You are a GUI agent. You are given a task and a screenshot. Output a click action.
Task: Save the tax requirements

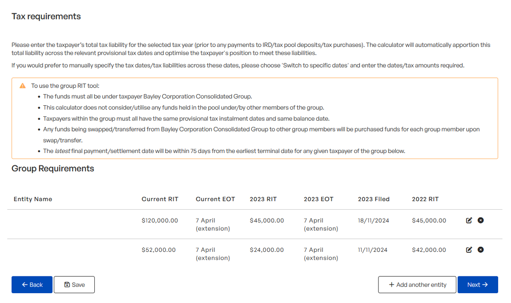coord(74,285)
